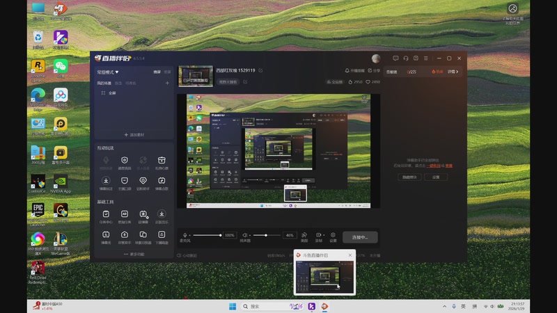Click the 斗鱼直播伴侣 taskbar preview thumbnail
The width and height of the screenshot is (557, 313).
pos(324,277)
